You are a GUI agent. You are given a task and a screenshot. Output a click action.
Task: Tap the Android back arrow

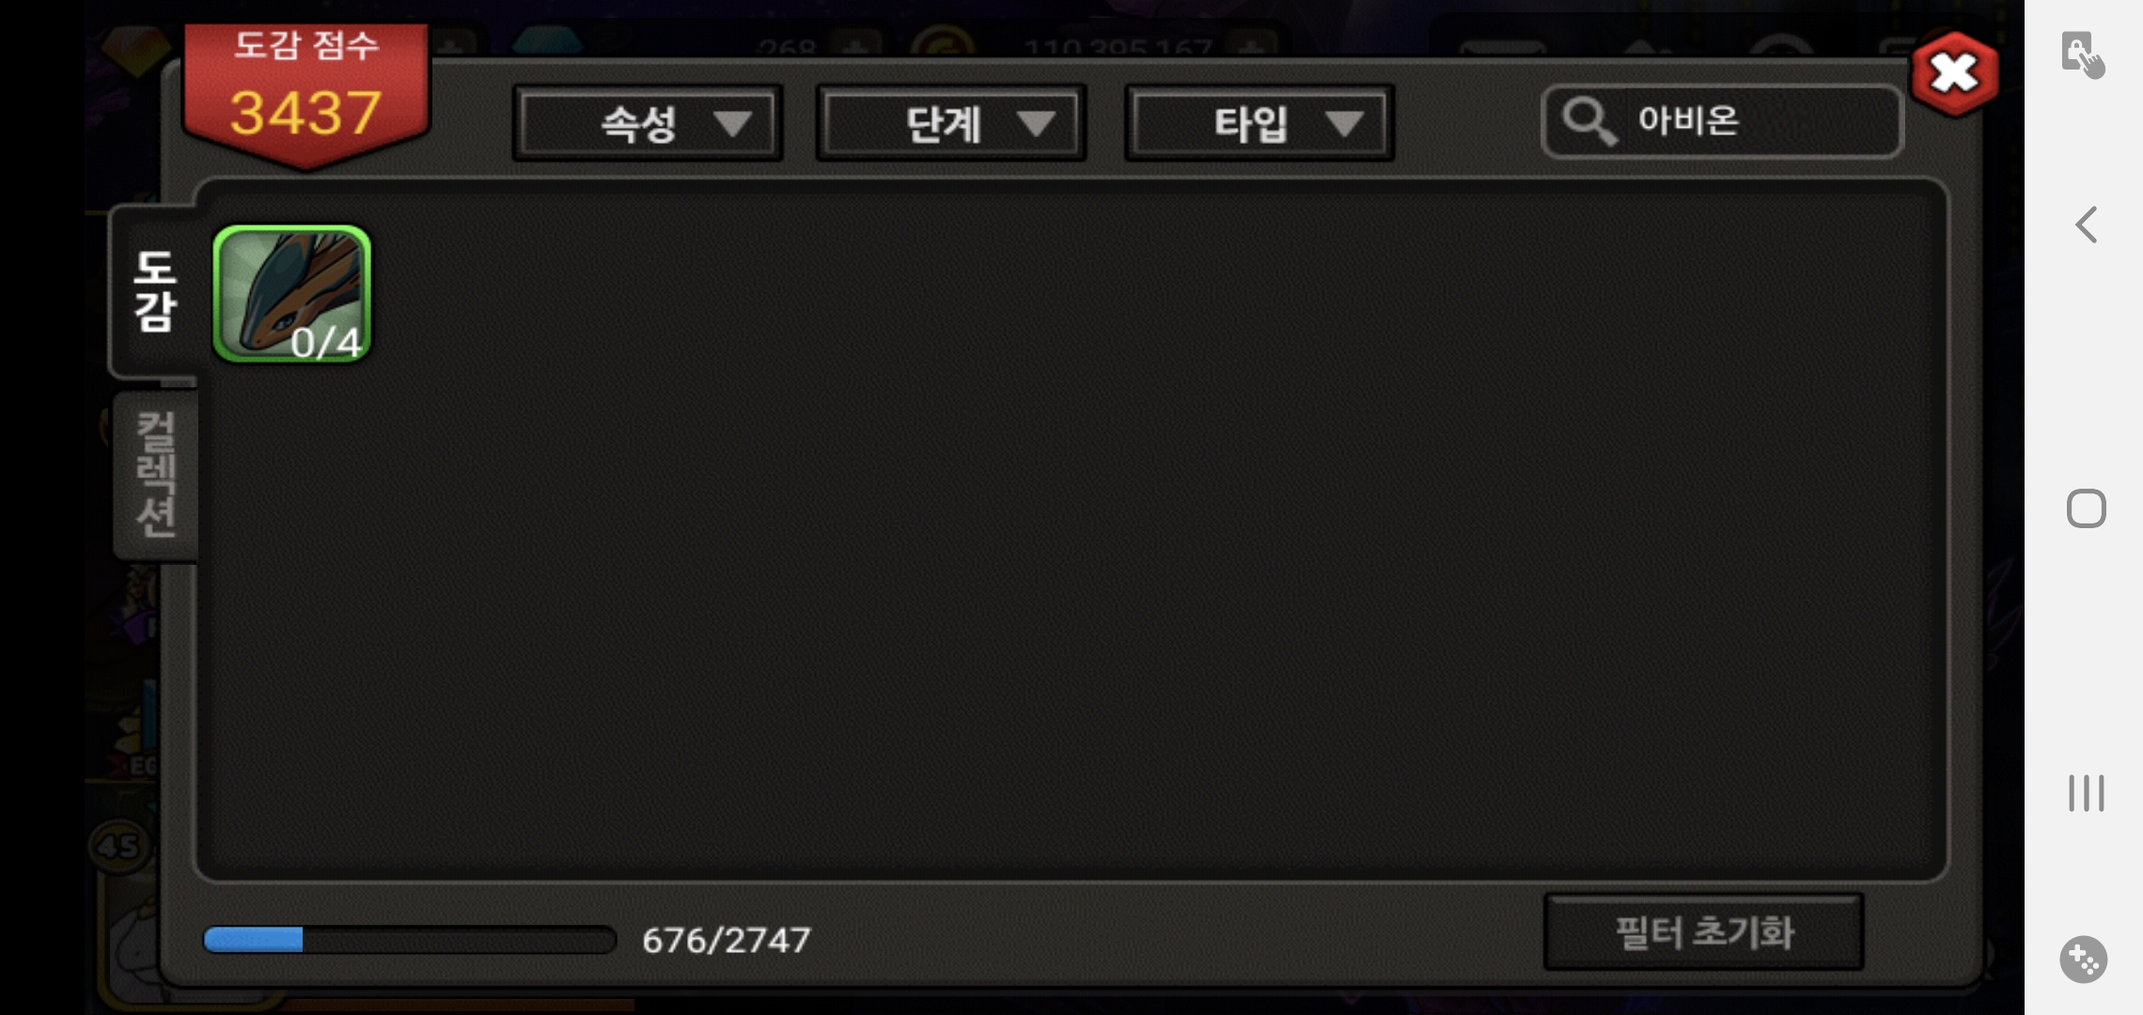2086,225
